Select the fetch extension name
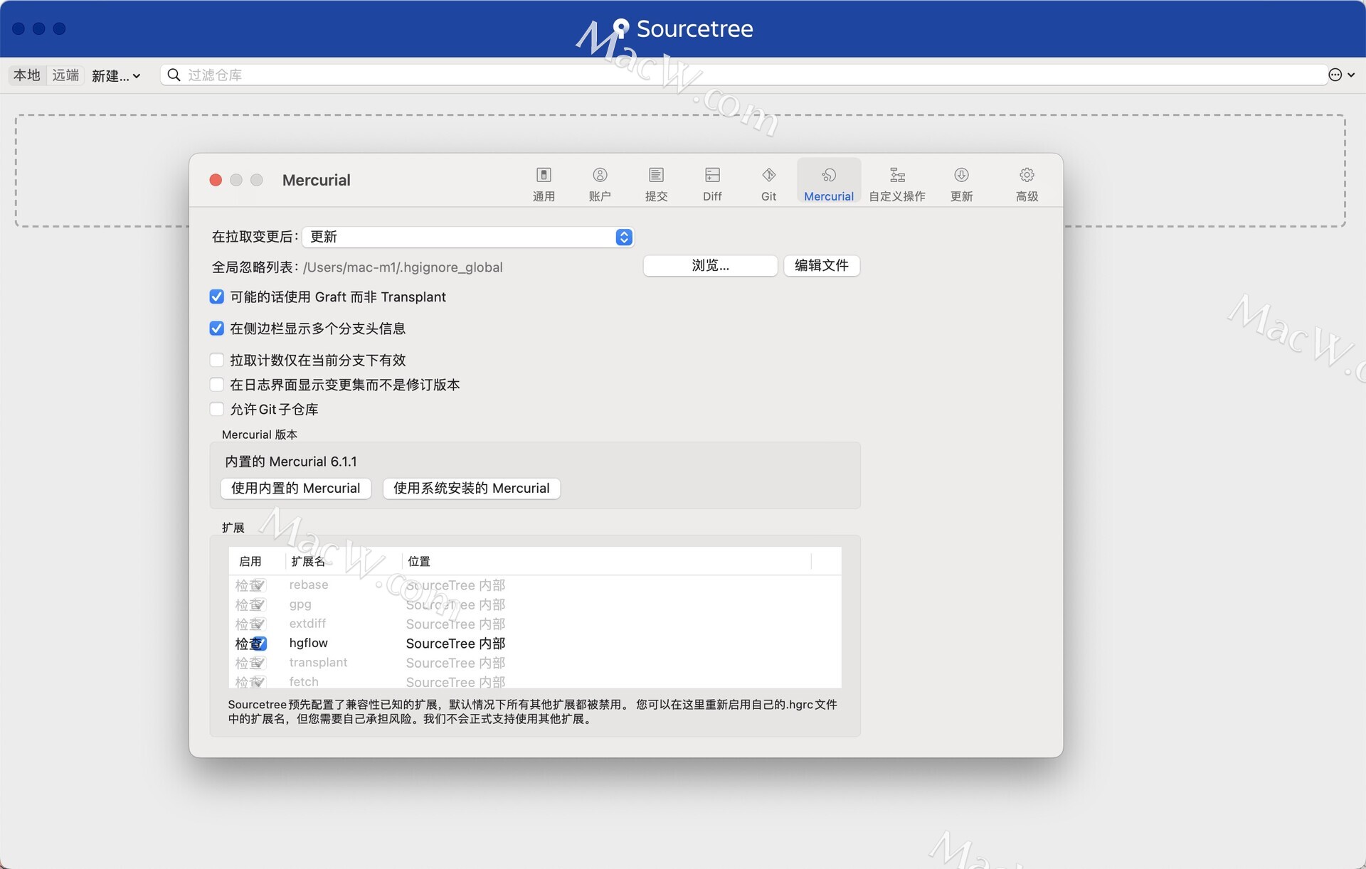The height and width of the screenshot is (869, 1366). point(304,681)
